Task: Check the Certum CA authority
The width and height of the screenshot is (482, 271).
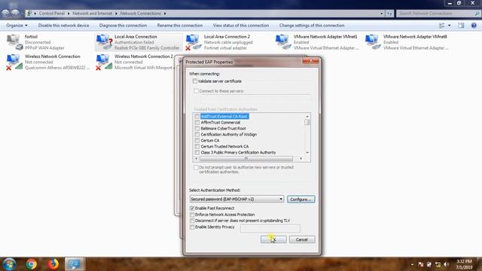Action: [197, 141]
